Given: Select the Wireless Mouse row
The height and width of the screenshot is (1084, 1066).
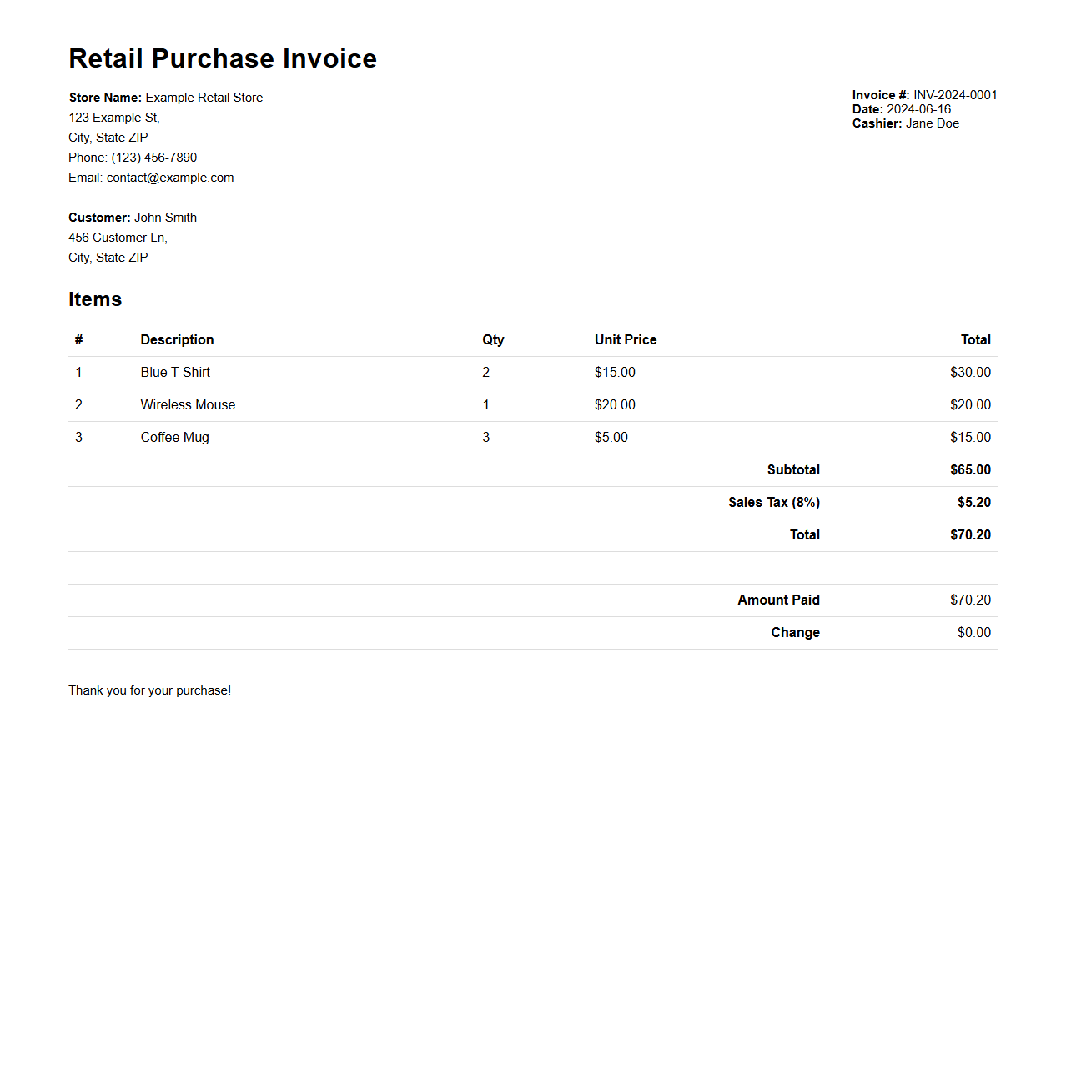Looking at the screenshot, I should [x=188, y=405].
